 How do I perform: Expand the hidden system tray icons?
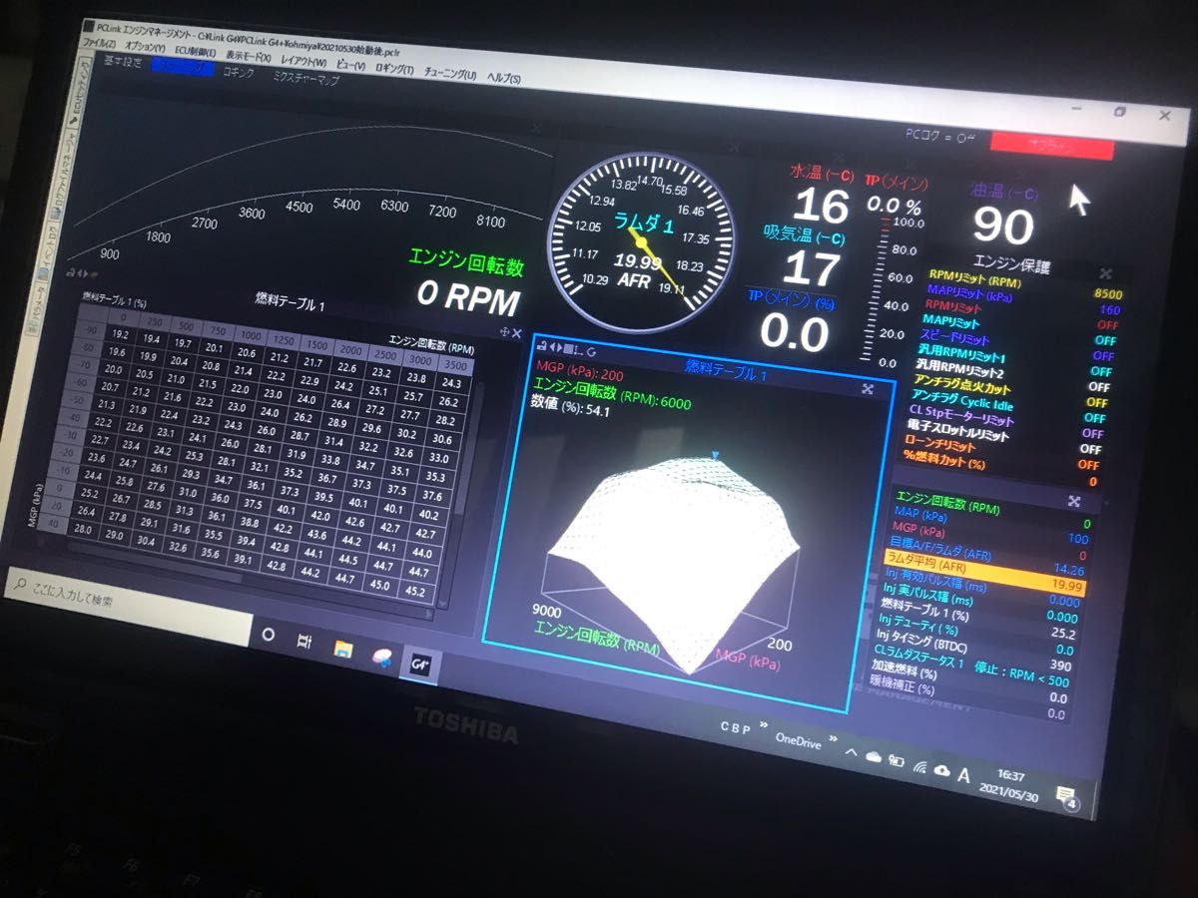[851, 752]
